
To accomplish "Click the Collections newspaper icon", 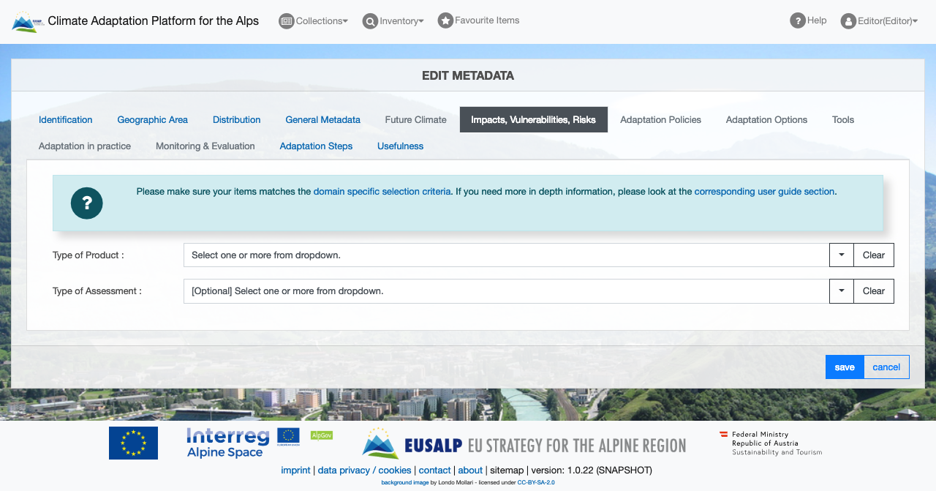I will [286, 21].
